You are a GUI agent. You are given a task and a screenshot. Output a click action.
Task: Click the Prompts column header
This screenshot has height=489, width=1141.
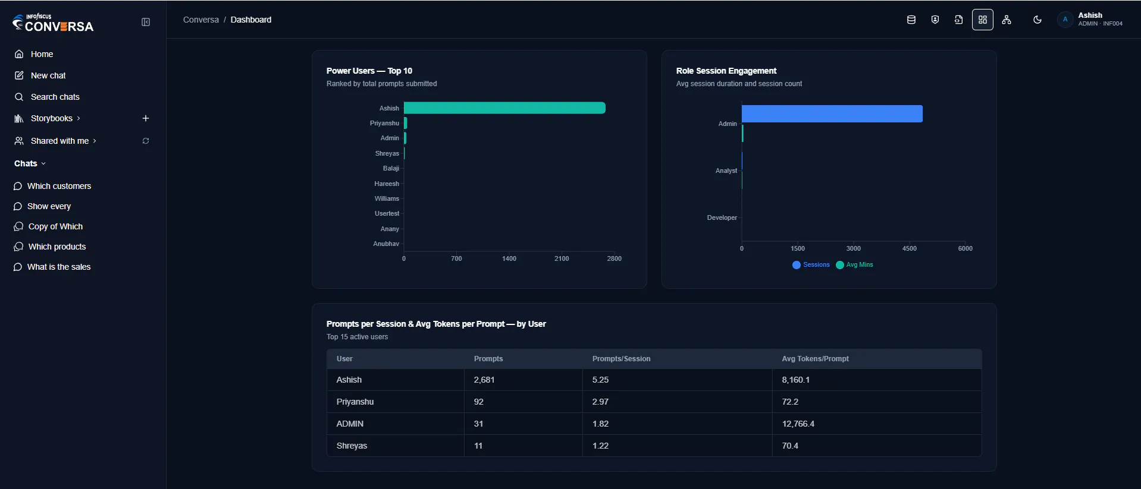click(x=488, y=359)
